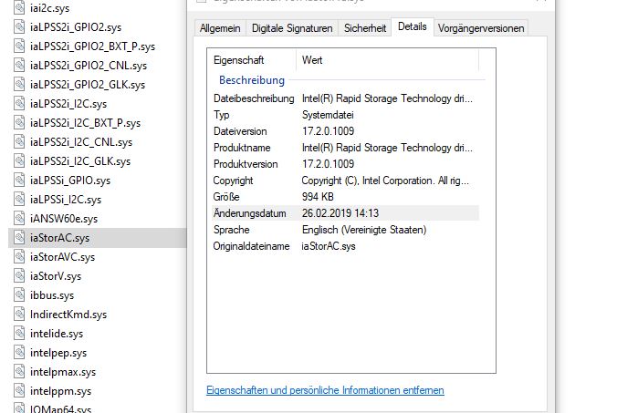
Task: Click the ibbus.sys file icon
Action: click(x=19, y=294)
